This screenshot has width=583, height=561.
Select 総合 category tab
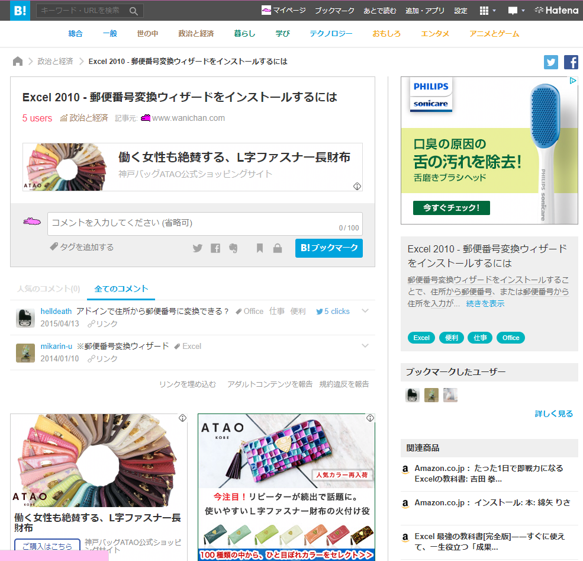coord(76,34)
